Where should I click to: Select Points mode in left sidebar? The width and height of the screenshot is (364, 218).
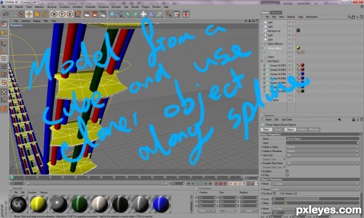pos(4,59)
